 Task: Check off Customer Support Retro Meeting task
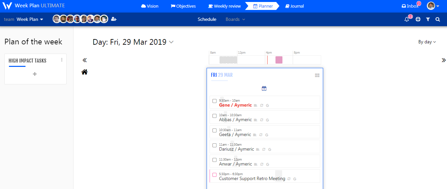tap(215, 175)
